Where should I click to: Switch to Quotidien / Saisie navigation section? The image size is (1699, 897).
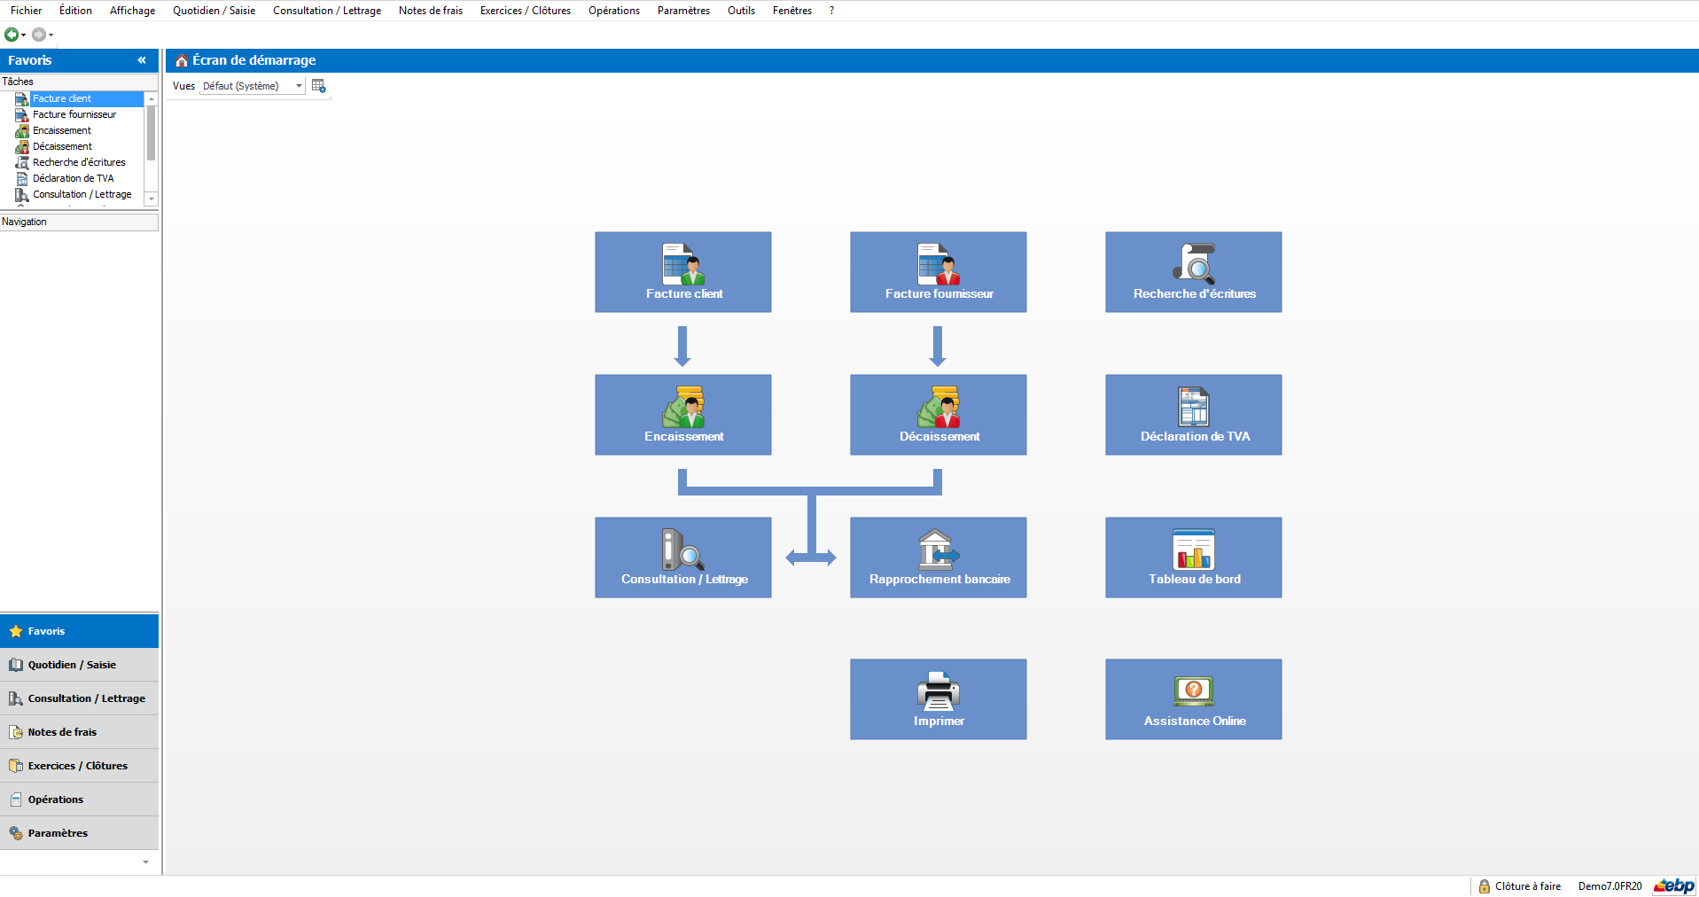click(72, 665)
